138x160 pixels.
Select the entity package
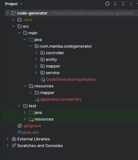51,59
